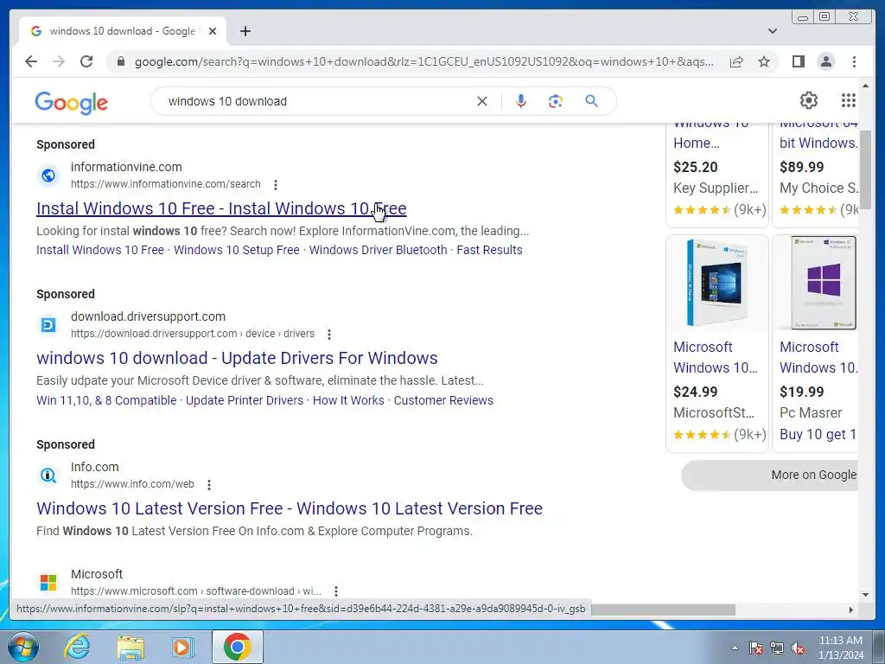Launch Internet Explorer from taskbar
Viewport: 885px width, 664px height.
[77, 647]
